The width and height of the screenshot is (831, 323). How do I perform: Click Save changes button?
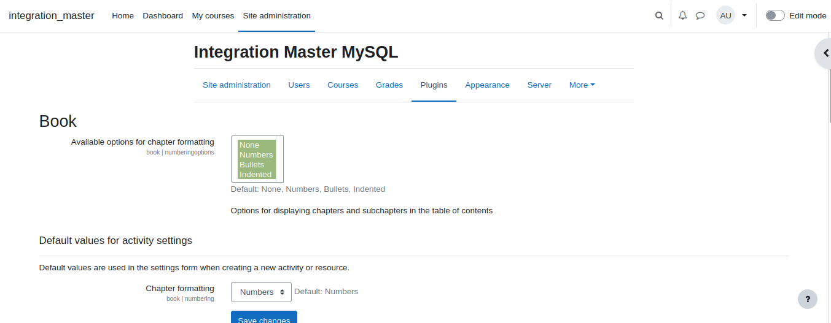[264, 317]
